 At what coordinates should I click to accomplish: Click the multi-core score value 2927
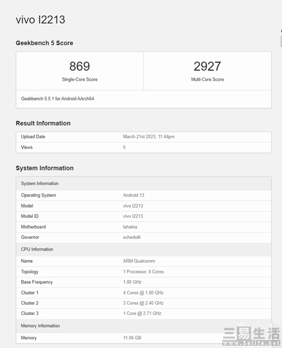(207, 66)
